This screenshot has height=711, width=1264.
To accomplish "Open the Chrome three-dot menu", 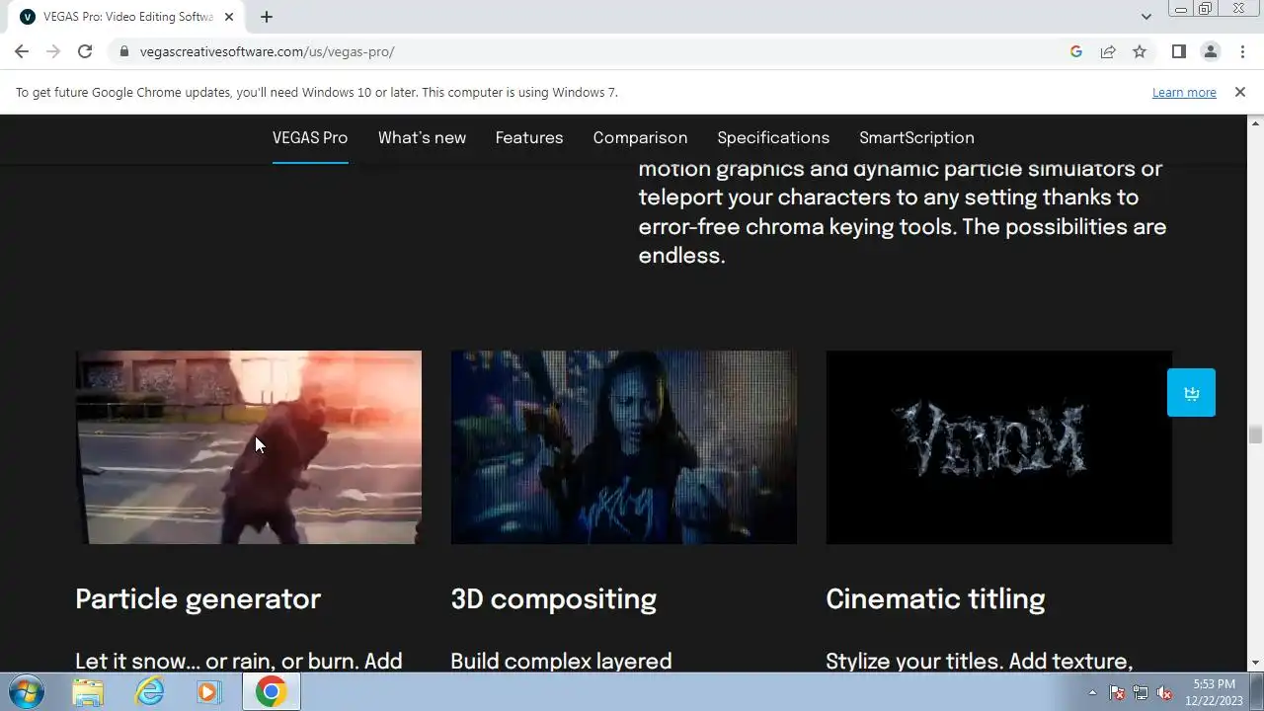I will [1242, 51].
